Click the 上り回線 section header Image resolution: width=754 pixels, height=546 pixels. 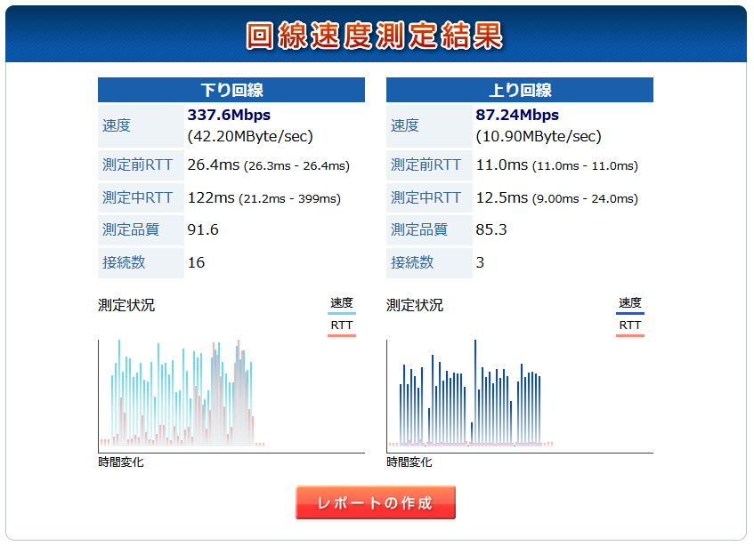tap(520, 90)
